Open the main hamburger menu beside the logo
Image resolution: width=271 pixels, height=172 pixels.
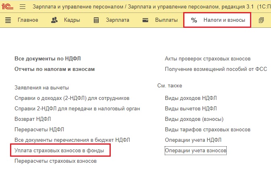click(x=23, y=6)
